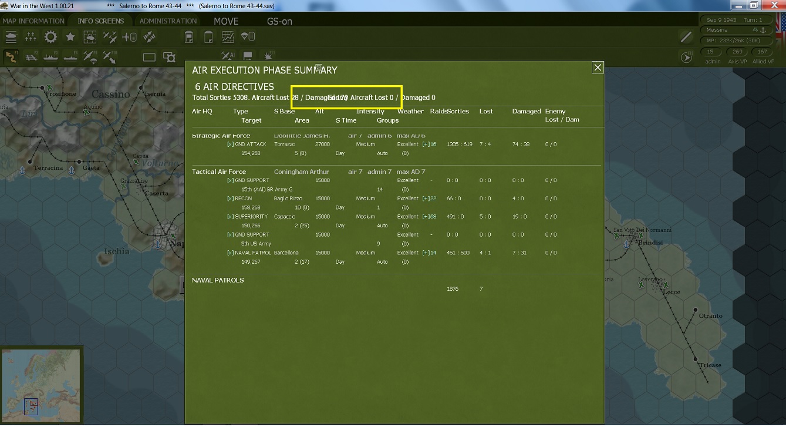Click the Capaccio base name

[x=285, y=216]
